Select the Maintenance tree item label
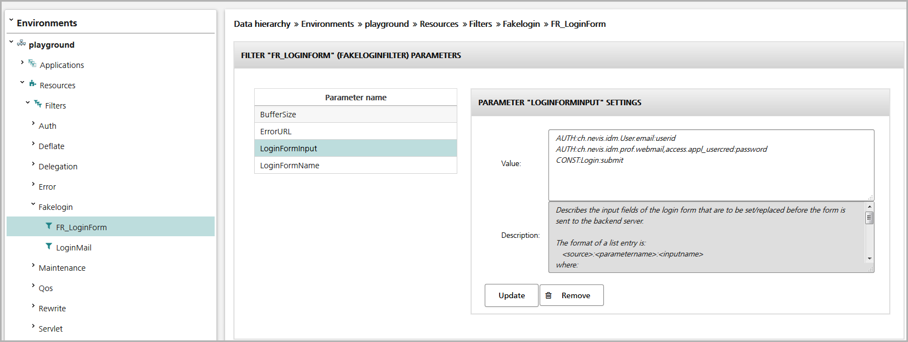 [62, 268]
